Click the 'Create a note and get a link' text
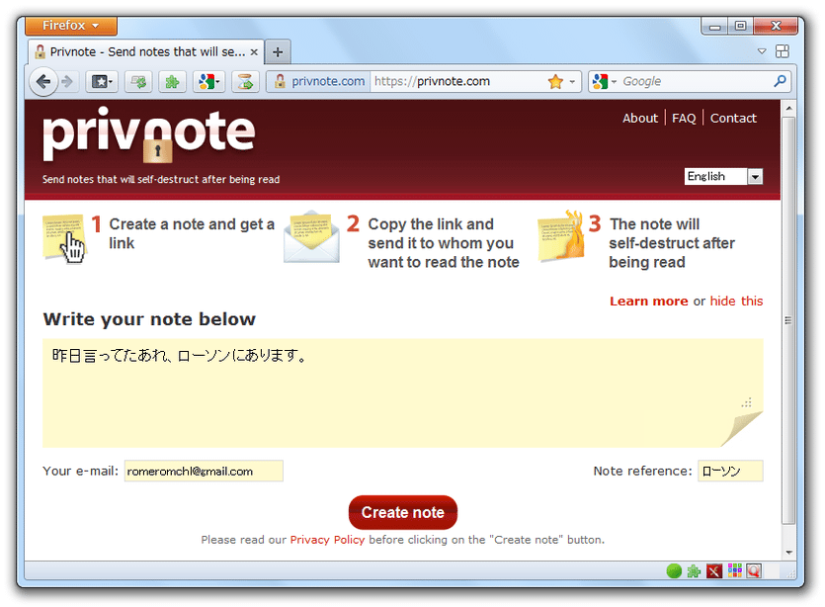The width and height of the screenshot is (825, 607). [x=192, y=233]
